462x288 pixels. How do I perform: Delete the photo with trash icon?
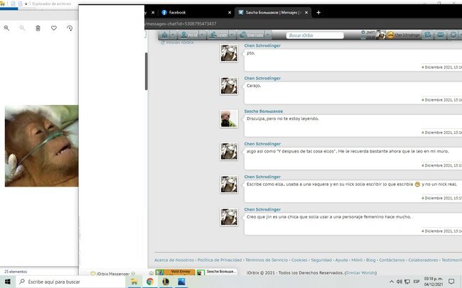[x=38, y=28]
